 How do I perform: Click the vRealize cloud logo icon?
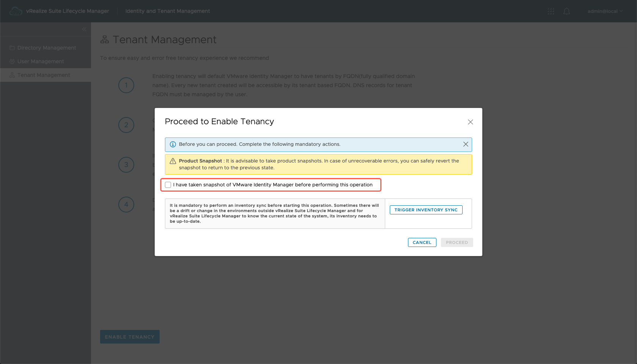[x=16, y=11]
